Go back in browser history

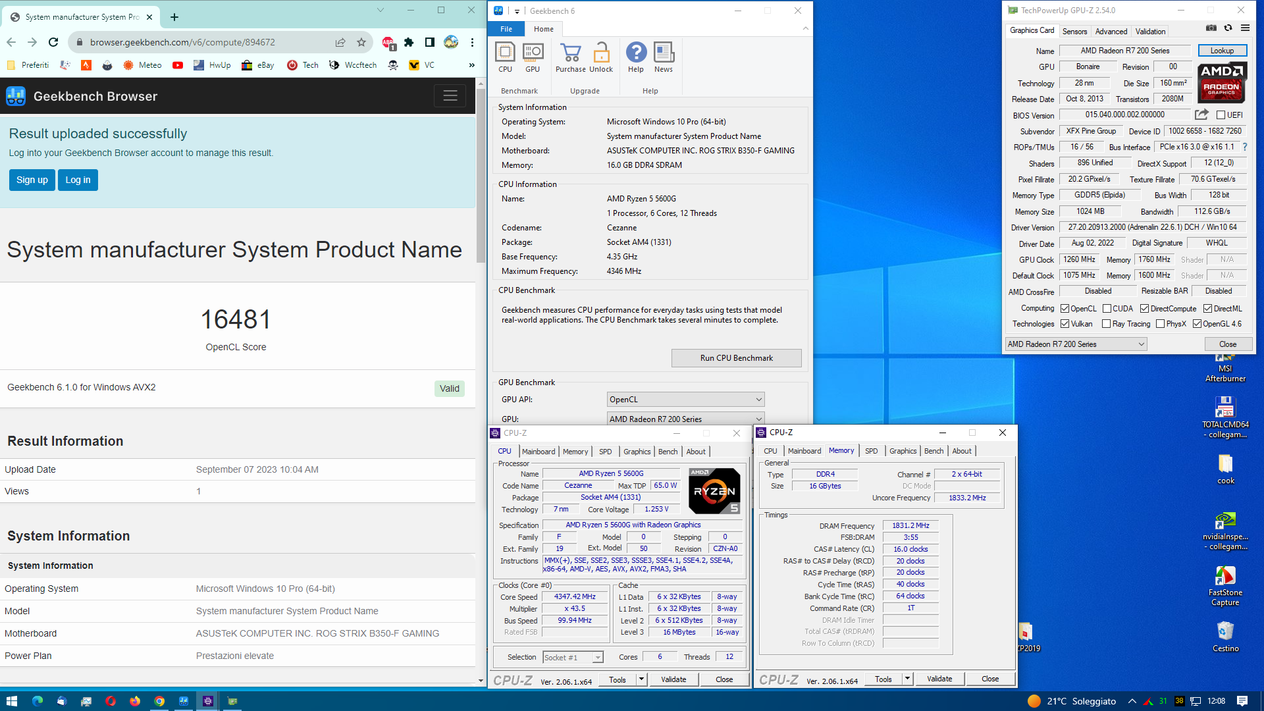[11, 42]
